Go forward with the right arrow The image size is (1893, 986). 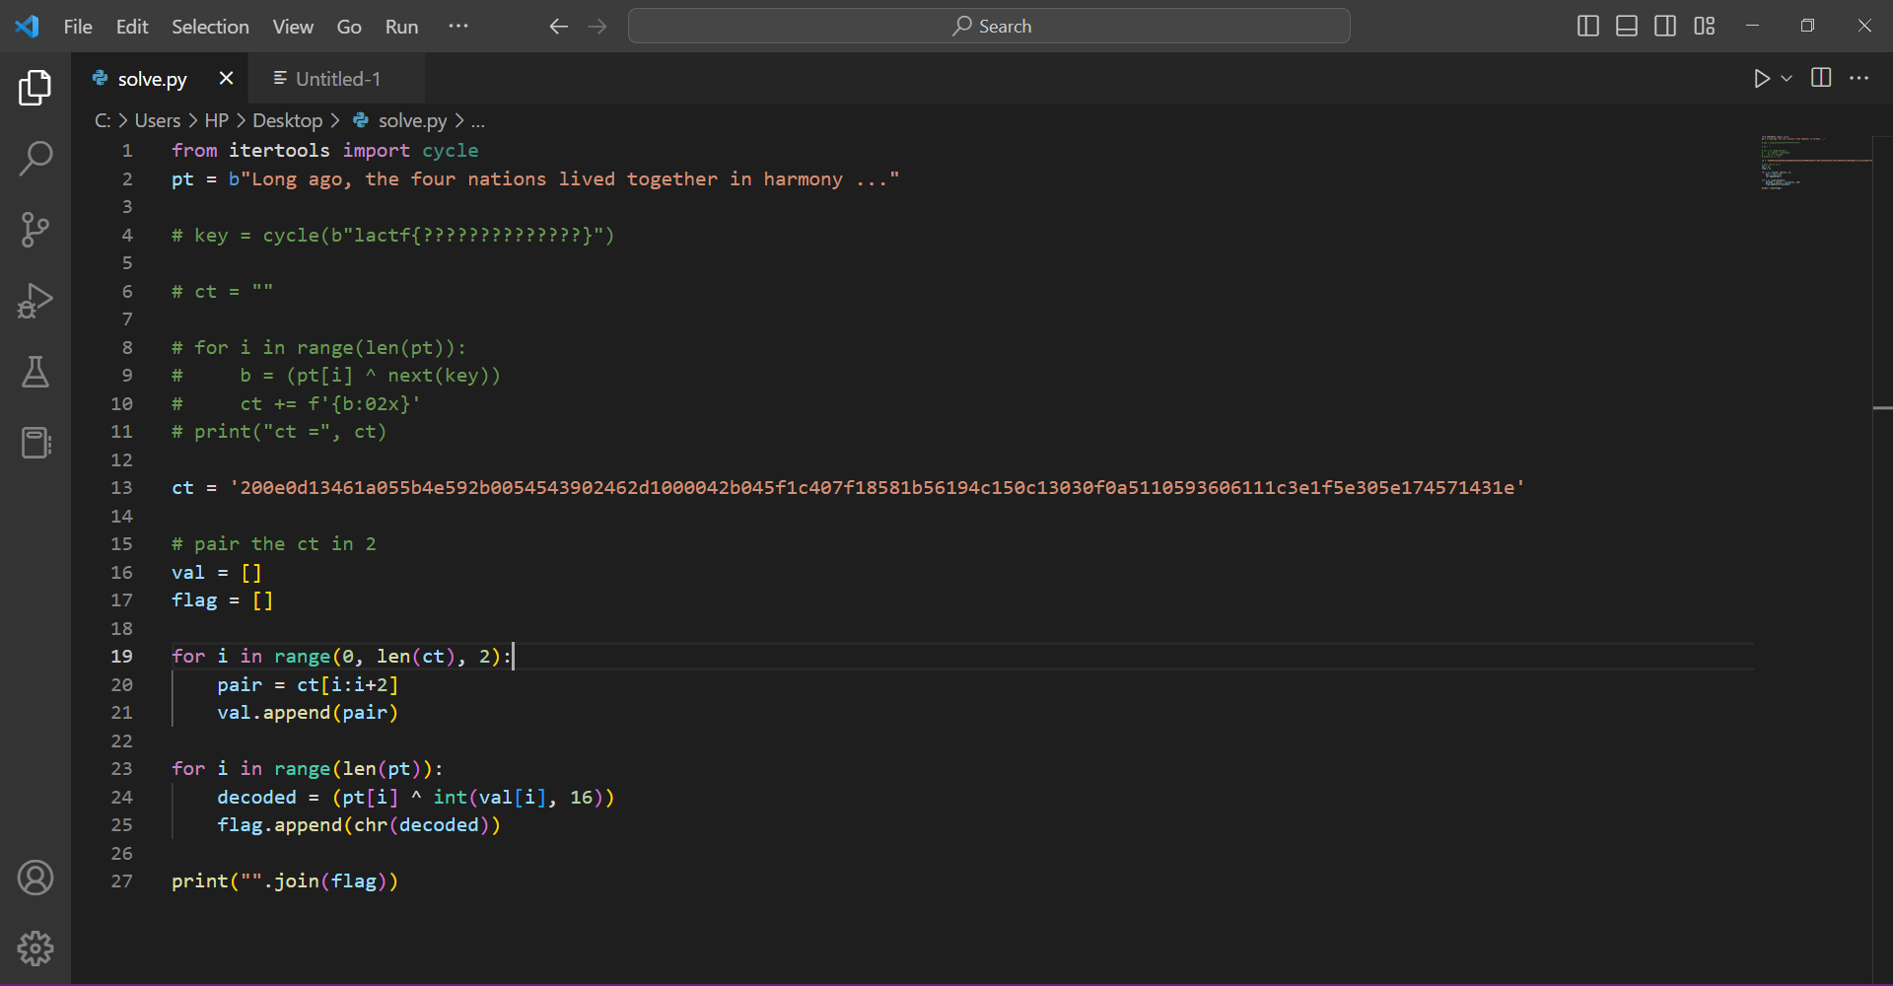point(597,27)
